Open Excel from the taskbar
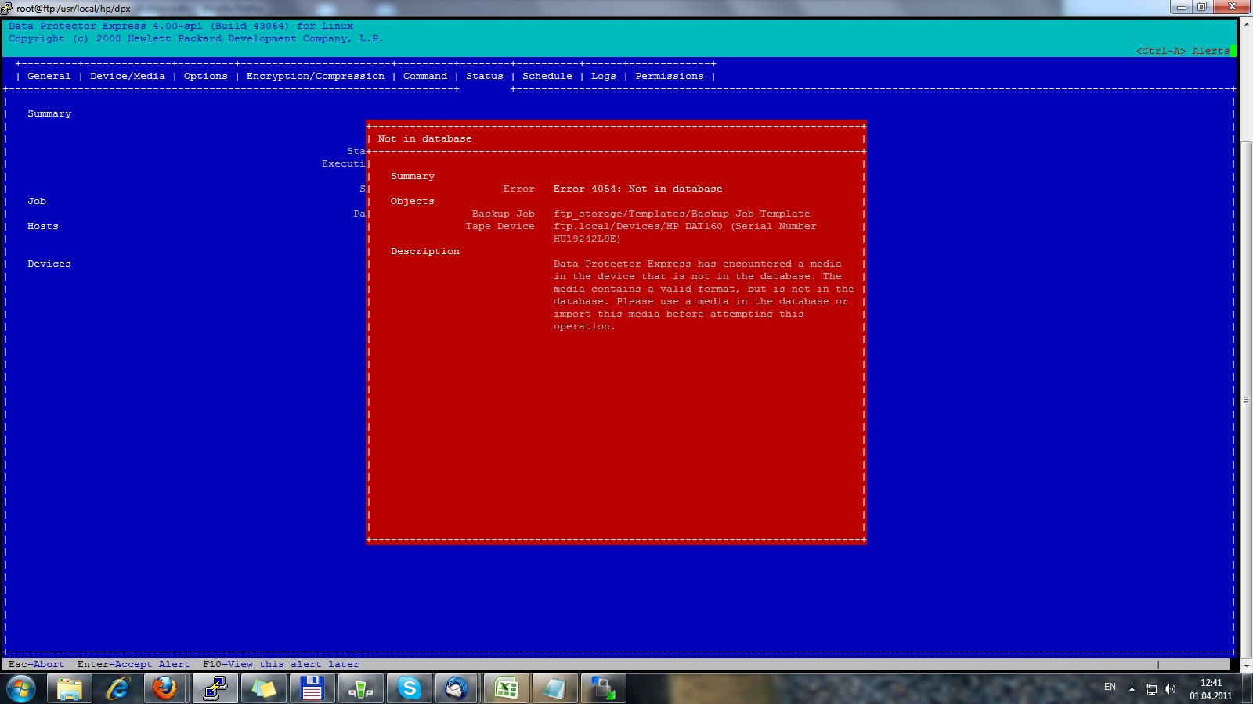The width and height of the screenshot is (1253, 704). coord(506,689)
